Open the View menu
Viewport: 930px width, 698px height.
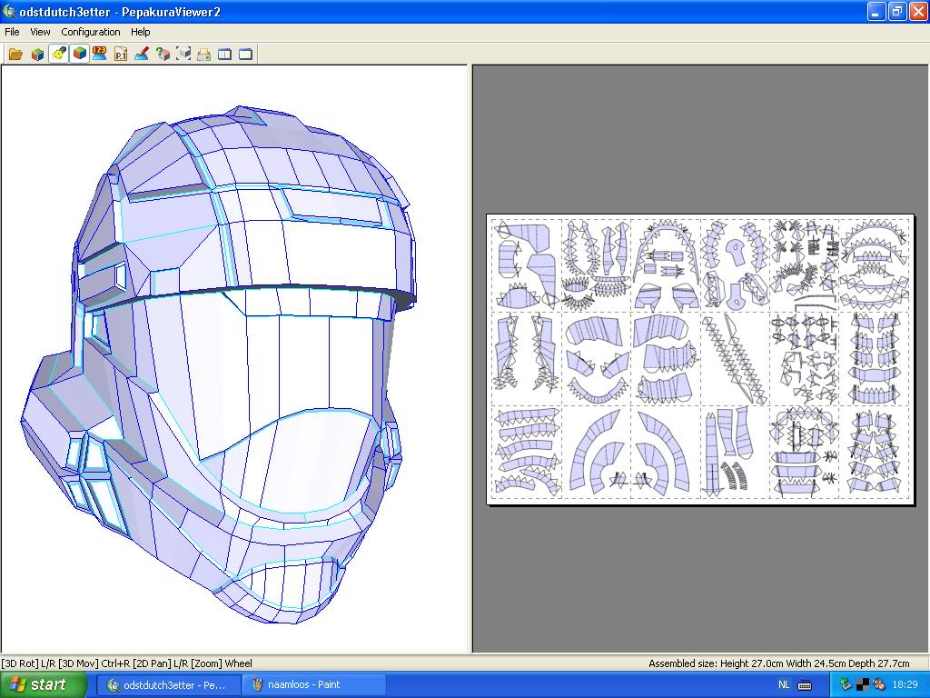pyautogui.click(x=40, y=32)
